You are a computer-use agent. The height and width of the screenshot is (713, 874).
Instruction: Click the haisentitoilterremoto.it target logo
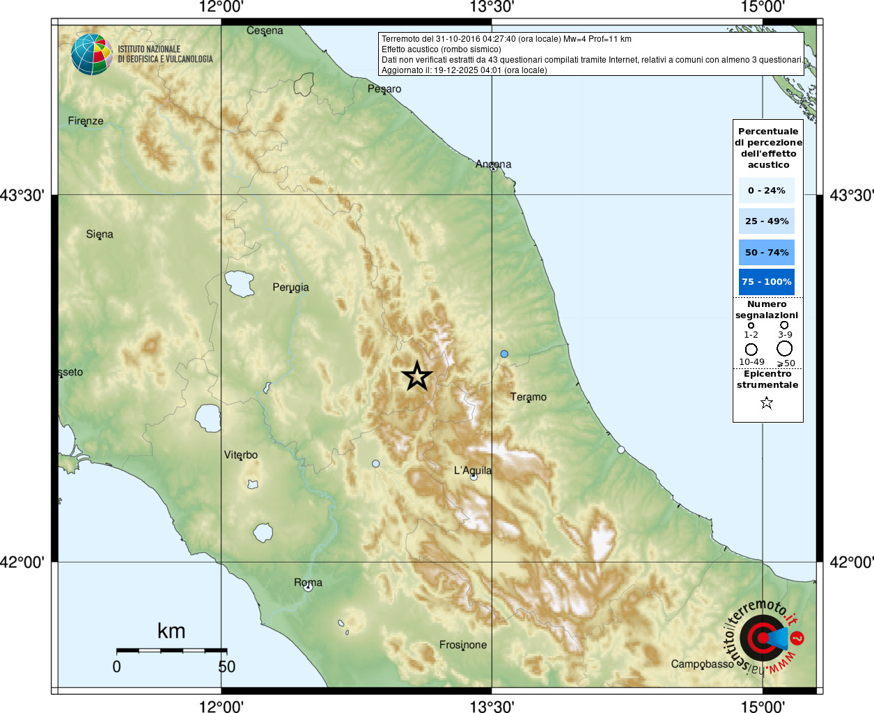(x=763, y=637)
